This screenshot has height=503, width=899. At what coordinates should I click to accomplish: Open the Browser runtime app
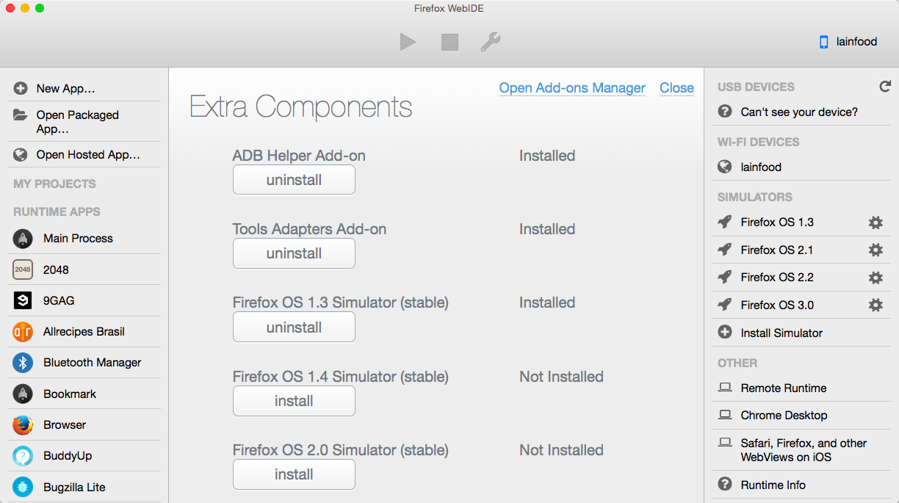coord(65,424)
